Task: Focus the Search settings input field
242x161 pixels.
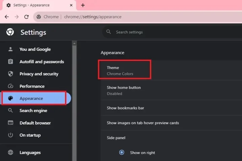Action: 172,32
